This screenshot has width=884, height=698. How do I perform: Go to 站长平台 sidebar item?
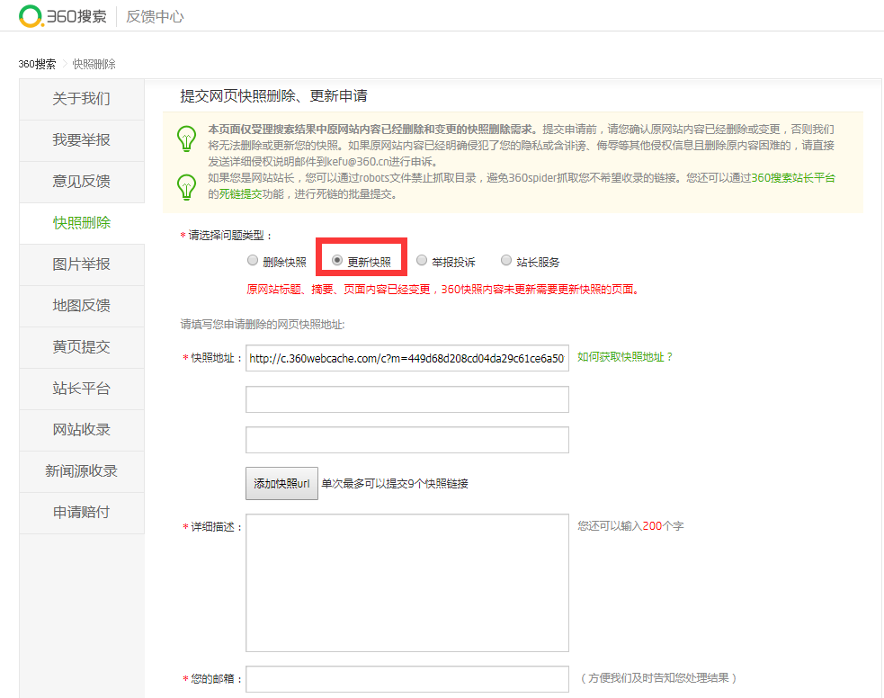[82, 389]
